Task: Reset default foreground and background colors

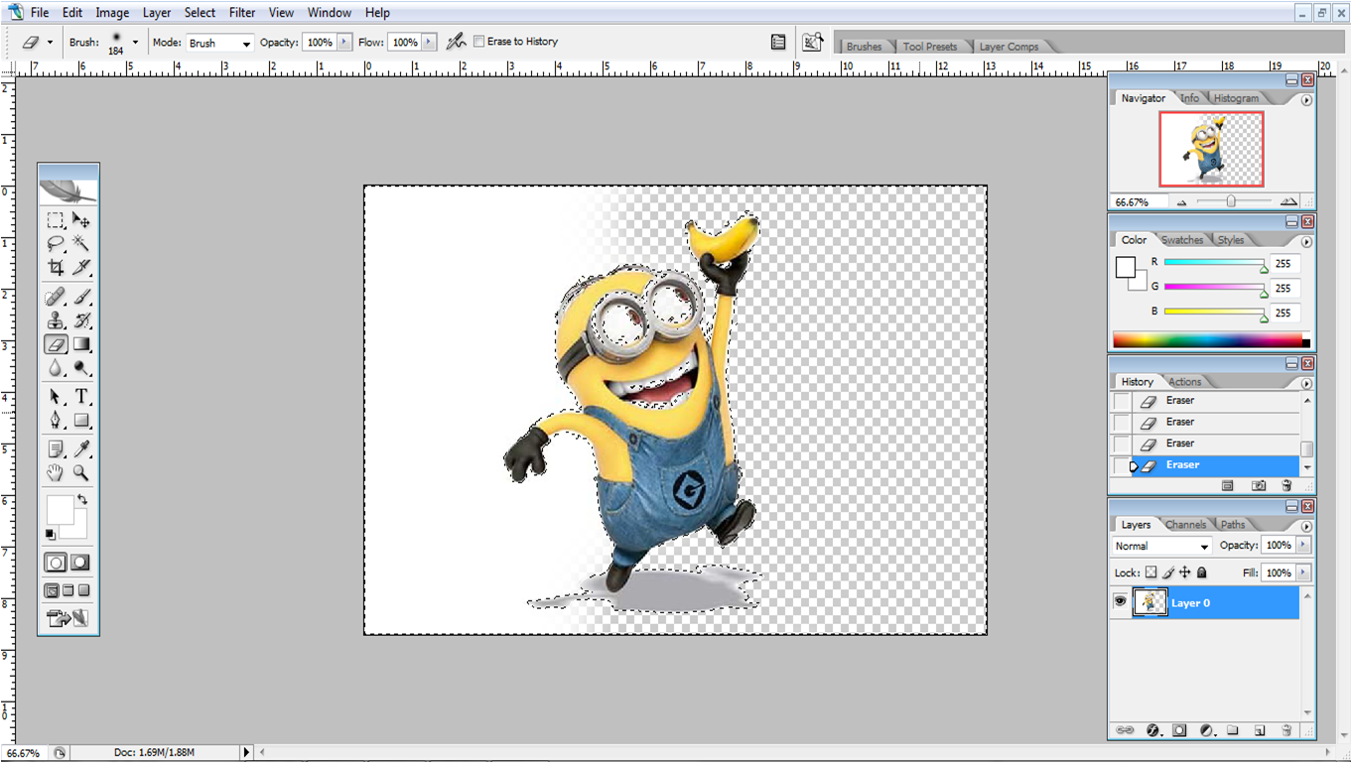Action: [51, 534]
